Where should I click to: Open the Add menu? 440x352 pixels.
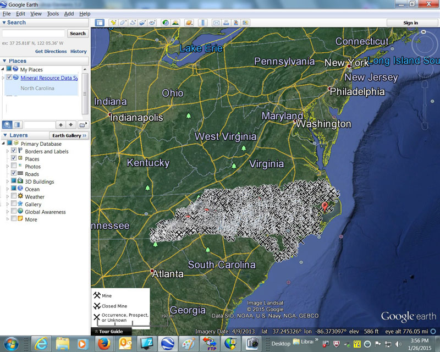[69, 14]
